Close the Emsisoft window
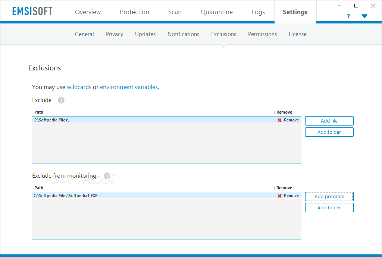 point(373,6)
